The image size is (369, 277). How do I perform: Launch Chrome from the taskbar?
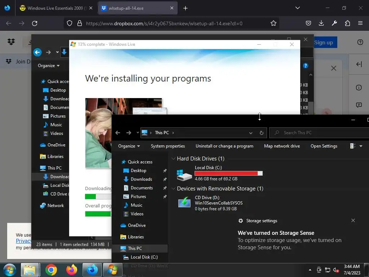(x=51, y=270)
